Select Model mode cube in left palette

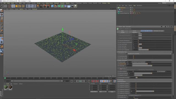click(2, 15)
